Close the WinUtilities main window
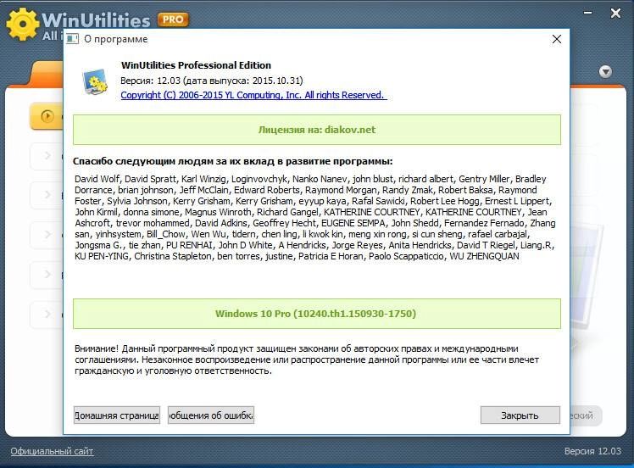Image resolution: width=634 pixels, height=468 pixels. pos(615,14)
